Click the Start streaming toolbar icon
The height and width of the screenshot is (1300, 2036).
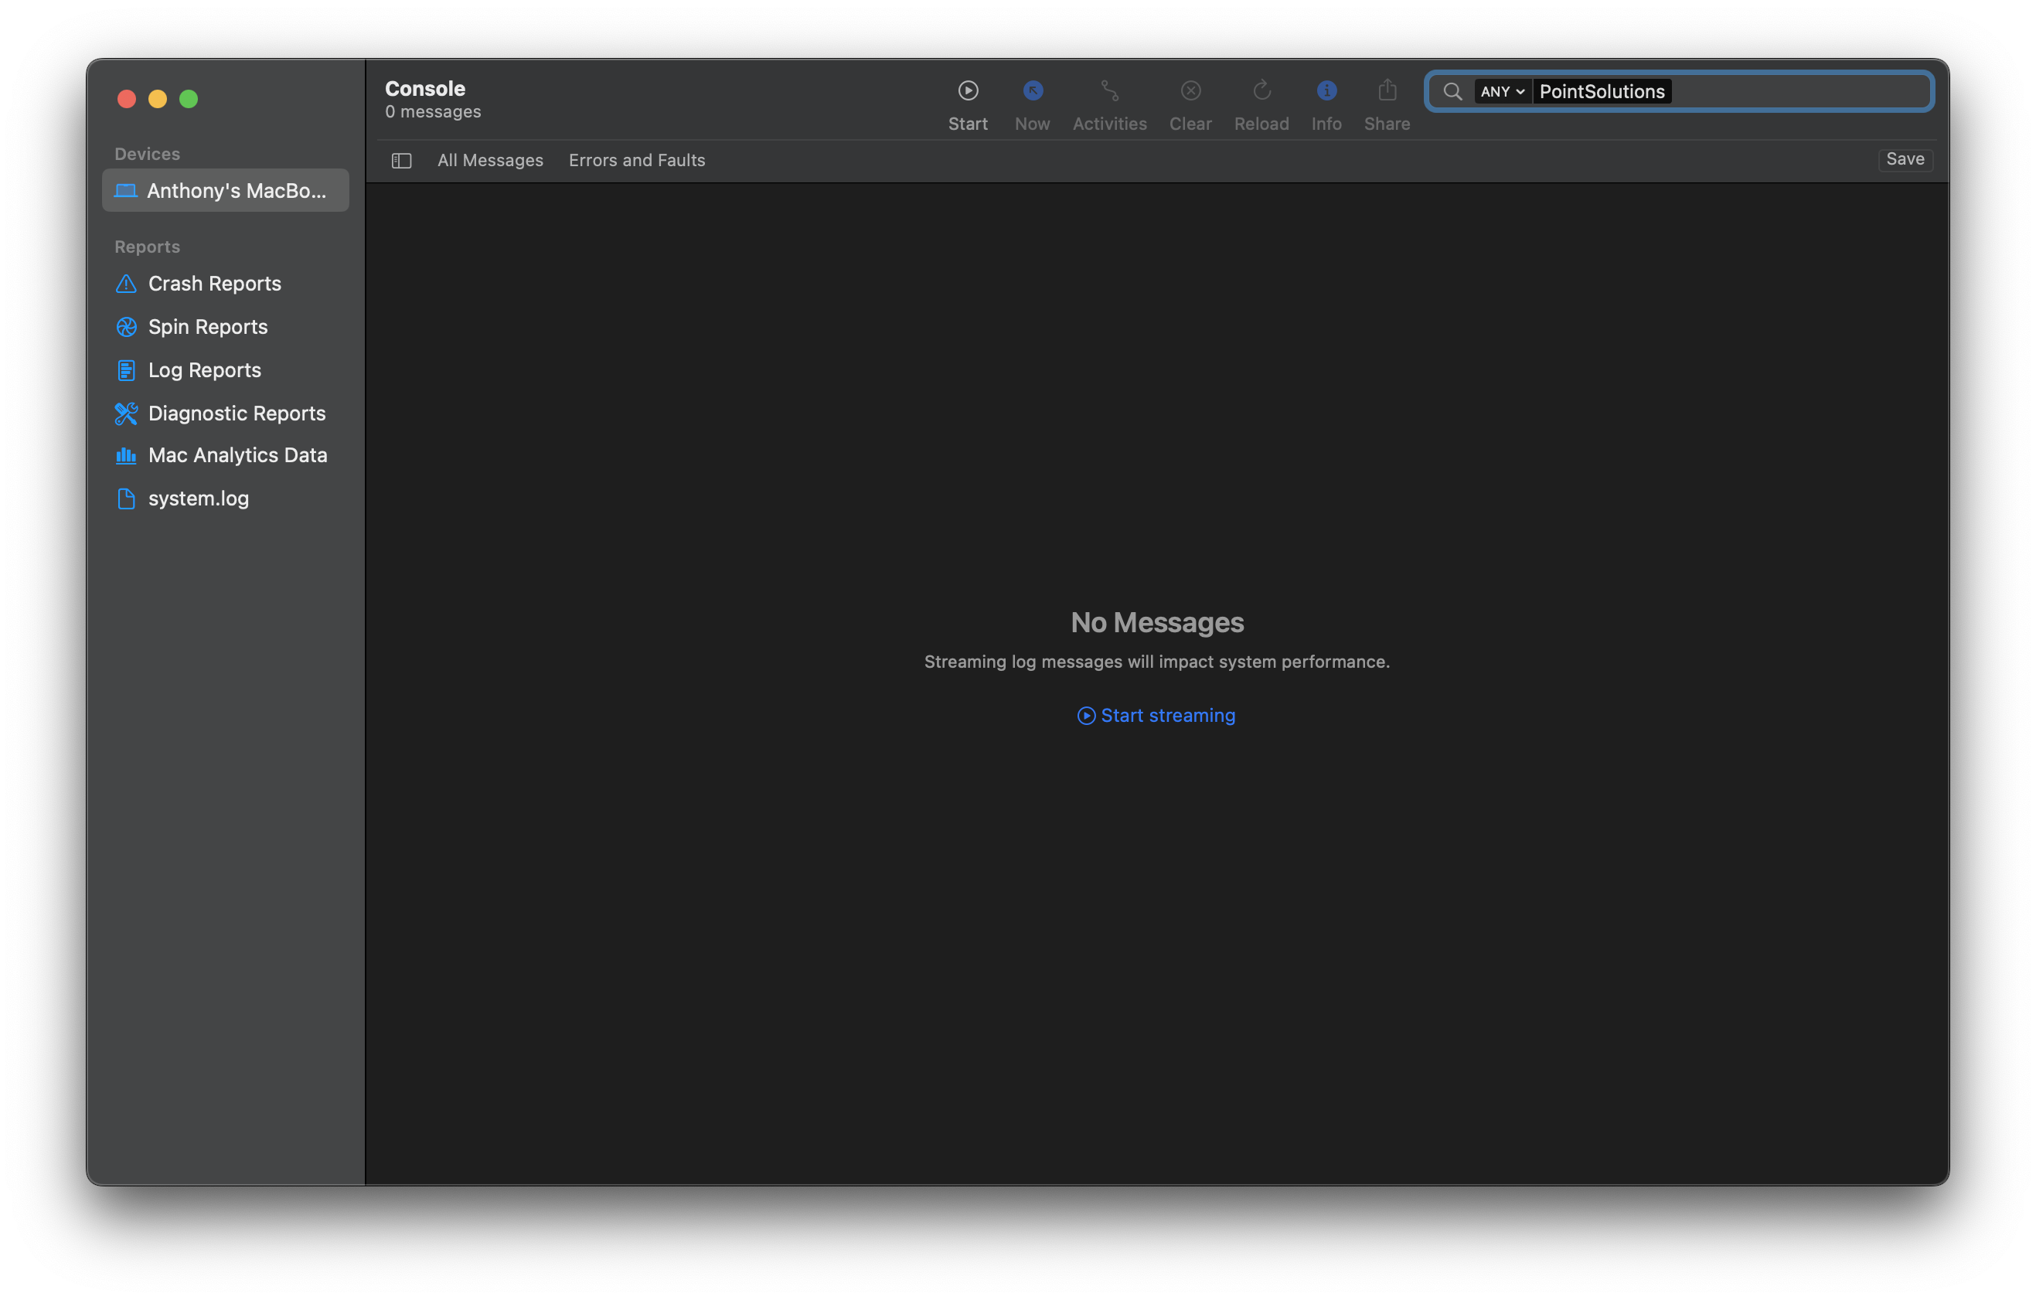[x=968, y=90]
